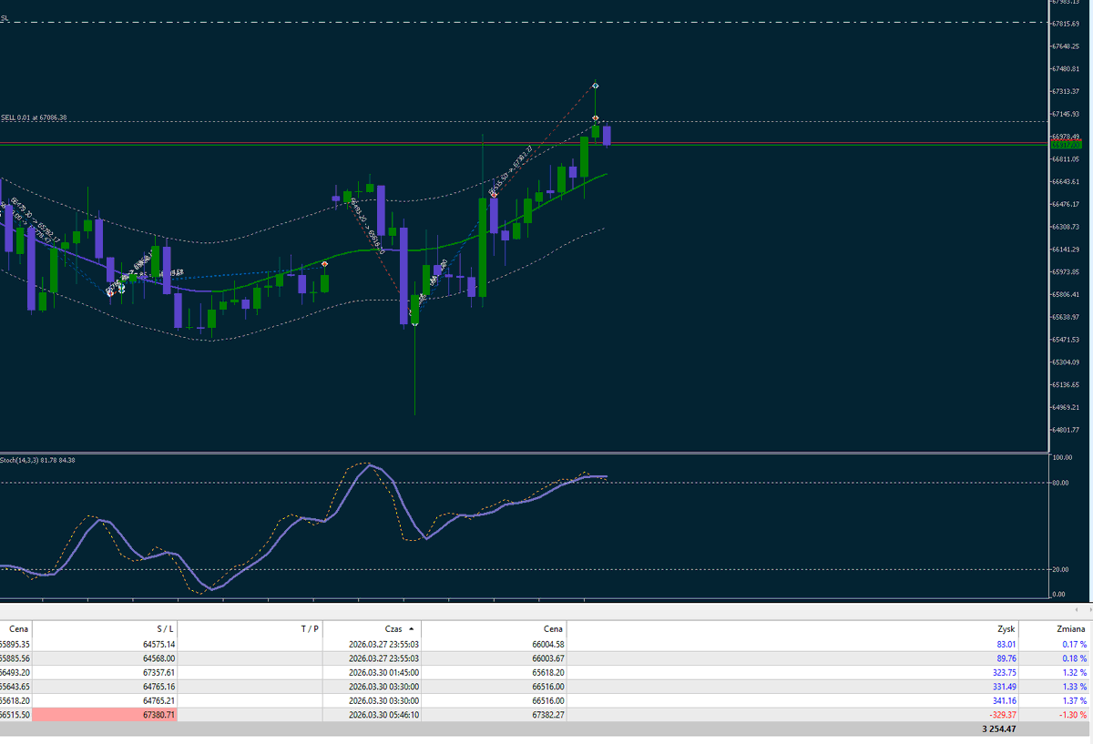Select the profit value 341.16

click(x=1003, y=700)
